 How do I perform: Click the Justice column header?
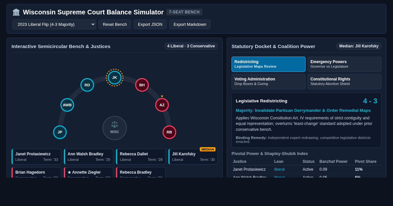(240, 162)
